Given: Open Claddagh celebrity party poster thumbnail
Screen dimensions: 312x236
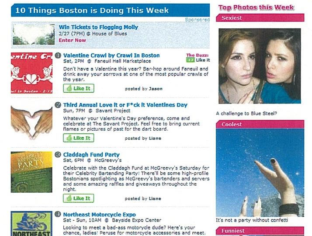Looking at the screenshot, I should pyautogui.click(x=31, y=172).
